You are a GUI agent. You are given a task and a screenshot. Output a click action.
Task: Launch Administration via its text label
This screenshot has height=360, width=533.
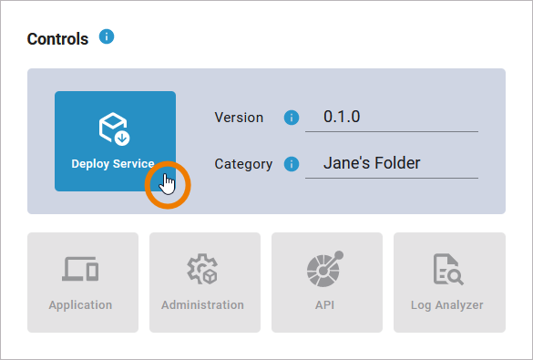202,305
